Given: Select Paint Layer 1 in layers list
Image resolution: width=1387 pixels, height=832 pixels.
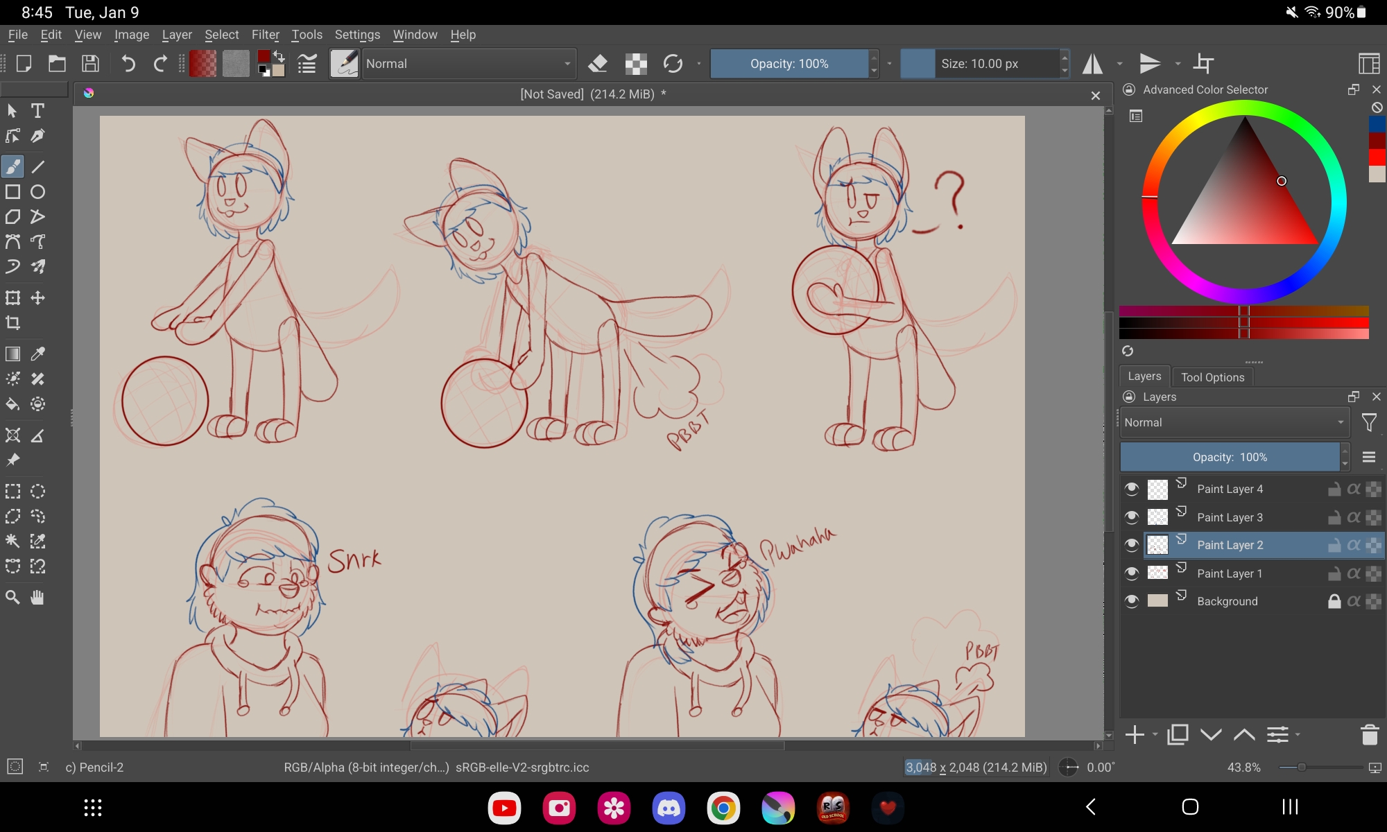Looking at the screenshot, I should tap(1230, 573).
